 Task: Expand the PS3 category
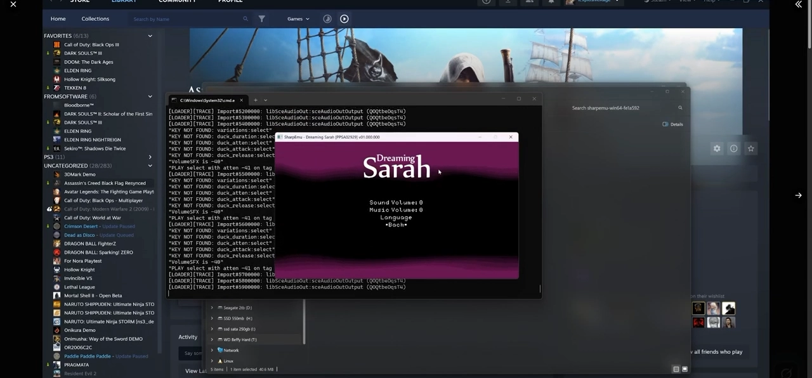point(150,157)
